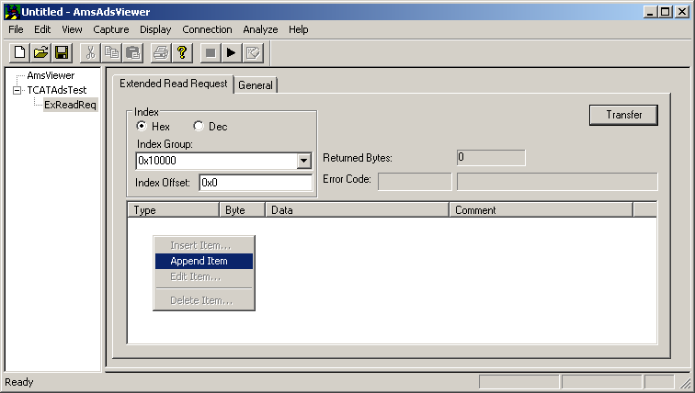Screen dimensions: 695x393
Task: Select the Dec radio button
Action: tap(199, 126)
